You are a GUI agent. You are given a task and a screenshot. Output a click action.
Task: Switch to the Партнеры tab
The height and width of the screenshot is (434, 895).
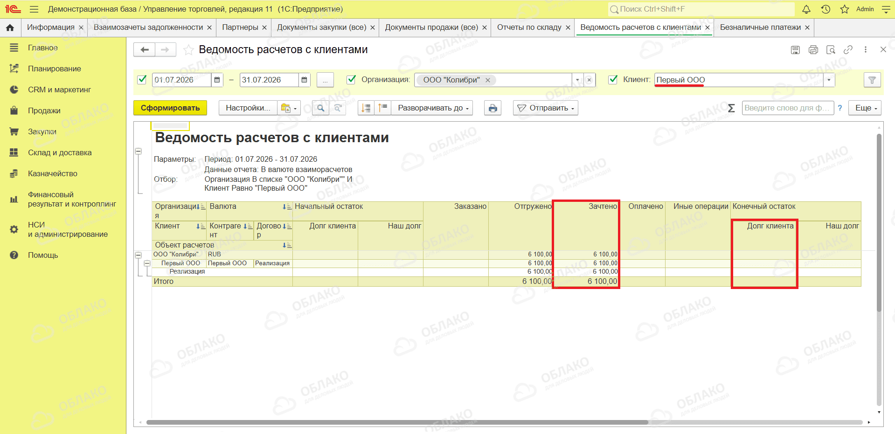240,28
